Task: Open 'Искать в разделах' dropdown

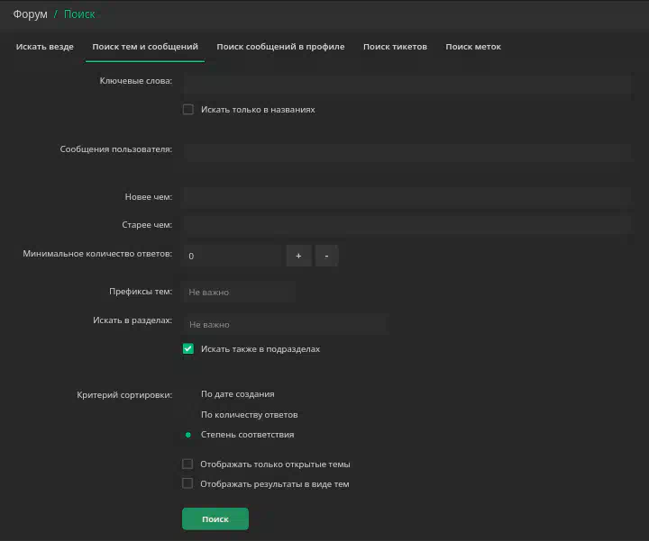Action: pos(285,324)
